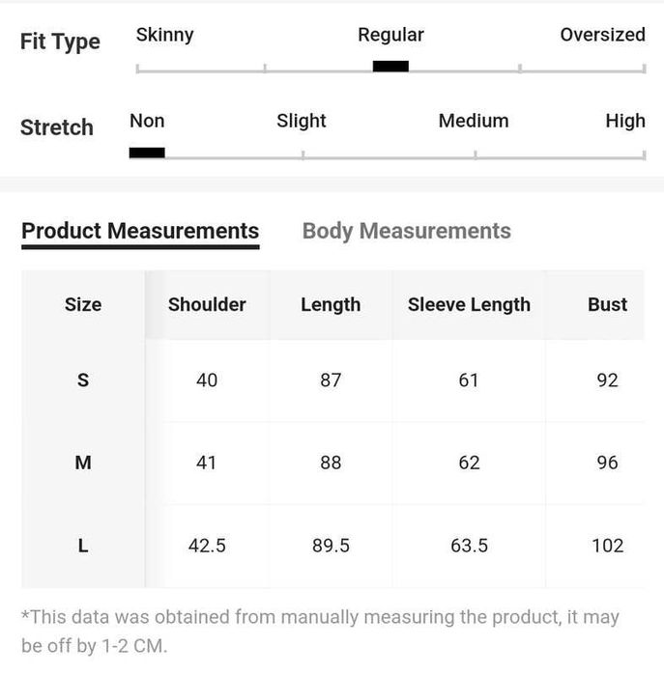The width and height of the screenshot is (664, 675).
Task: Click the Shoulder column header
Action: pyautogui.click(x=207, y=304)
